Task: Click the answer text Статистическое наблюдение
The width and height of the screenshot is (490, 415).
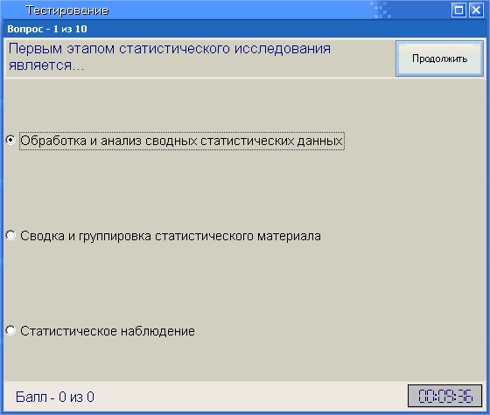Action: coord(108,331)
